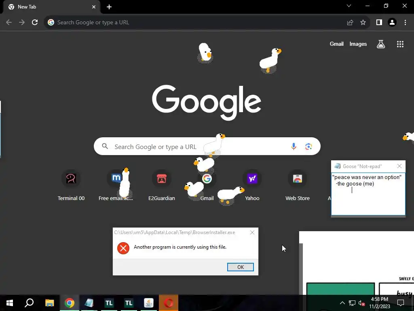The width and height of the screenshot is (414, 311).
Task: Close the New Tab tab
Action: pos(94,7)
